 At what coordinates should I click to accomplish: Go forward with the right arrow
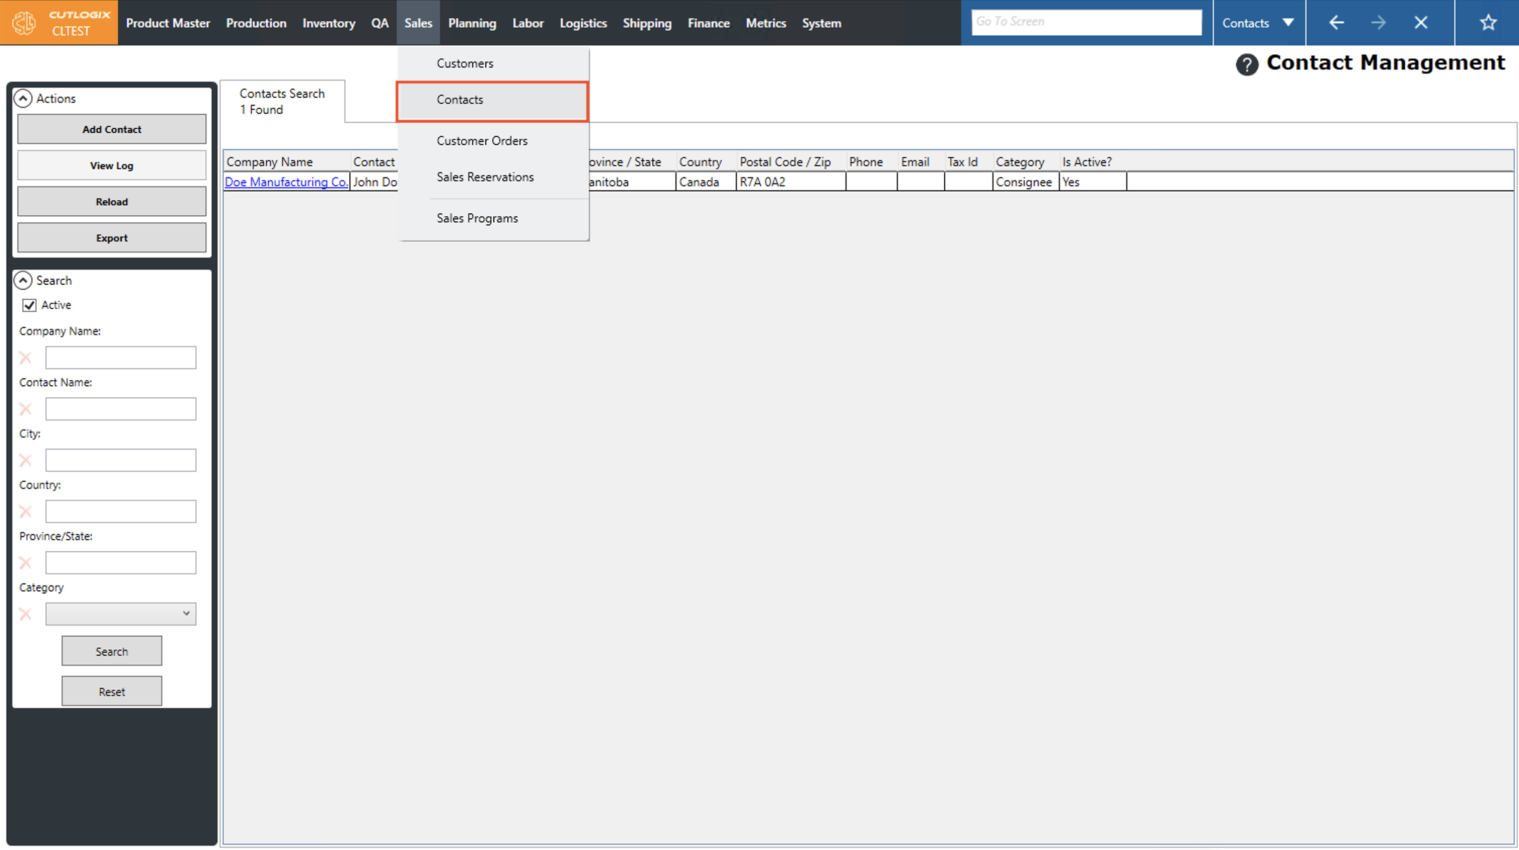point(1378,23)
